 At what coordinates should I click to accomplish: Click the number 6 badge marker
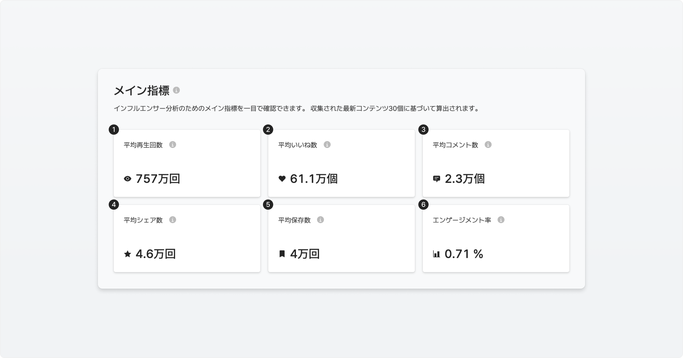tap(423, 205)
